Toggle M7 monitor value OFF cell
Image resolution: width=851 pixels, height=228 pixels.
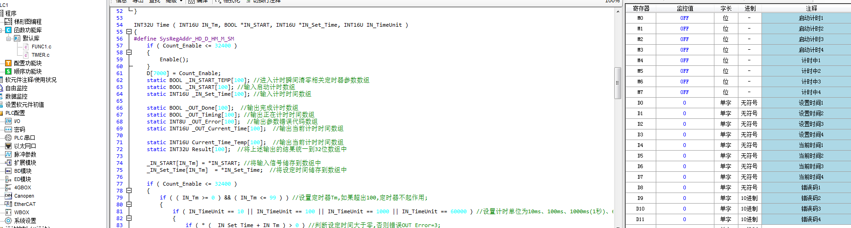[x=684, y=92]
